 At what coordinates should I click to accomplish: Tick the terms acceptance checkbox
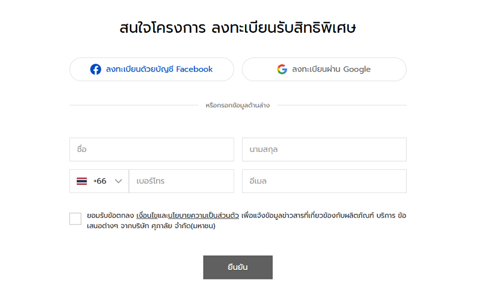75,219
